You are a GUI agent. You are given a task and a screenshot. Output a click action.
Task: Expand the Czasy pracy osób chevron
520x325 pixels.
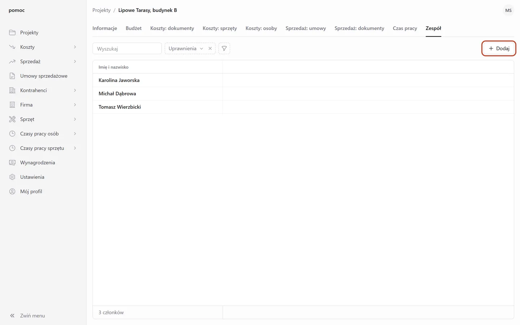75,134
